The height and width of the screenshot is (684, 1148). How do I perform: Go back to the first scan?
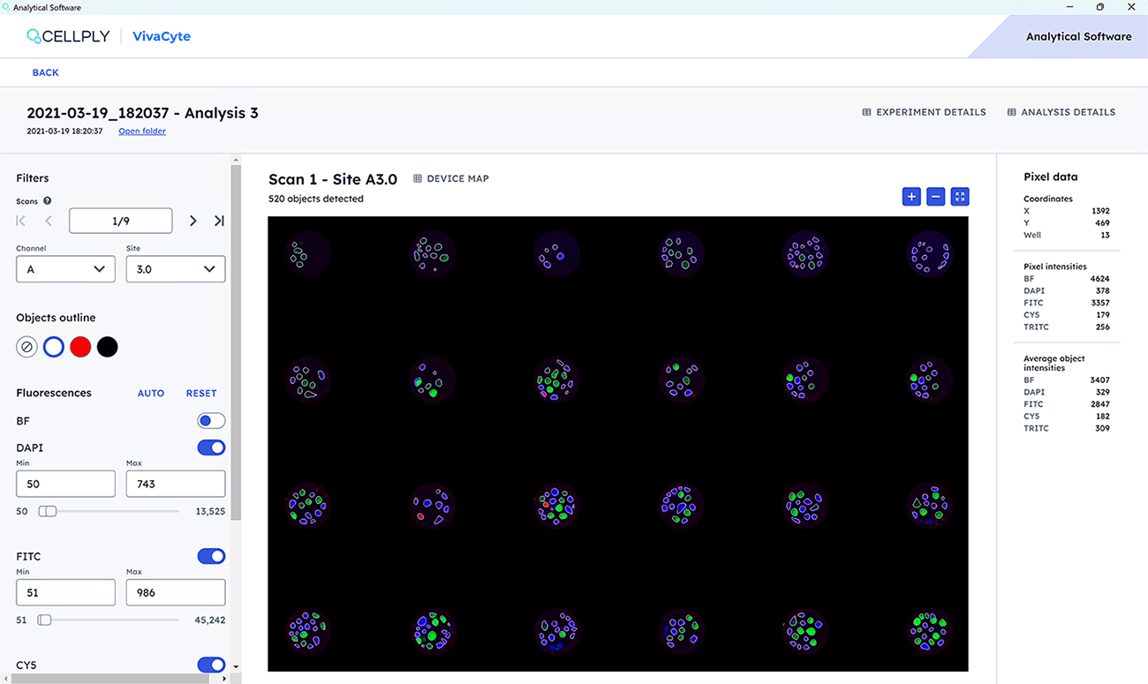(19, 220)
